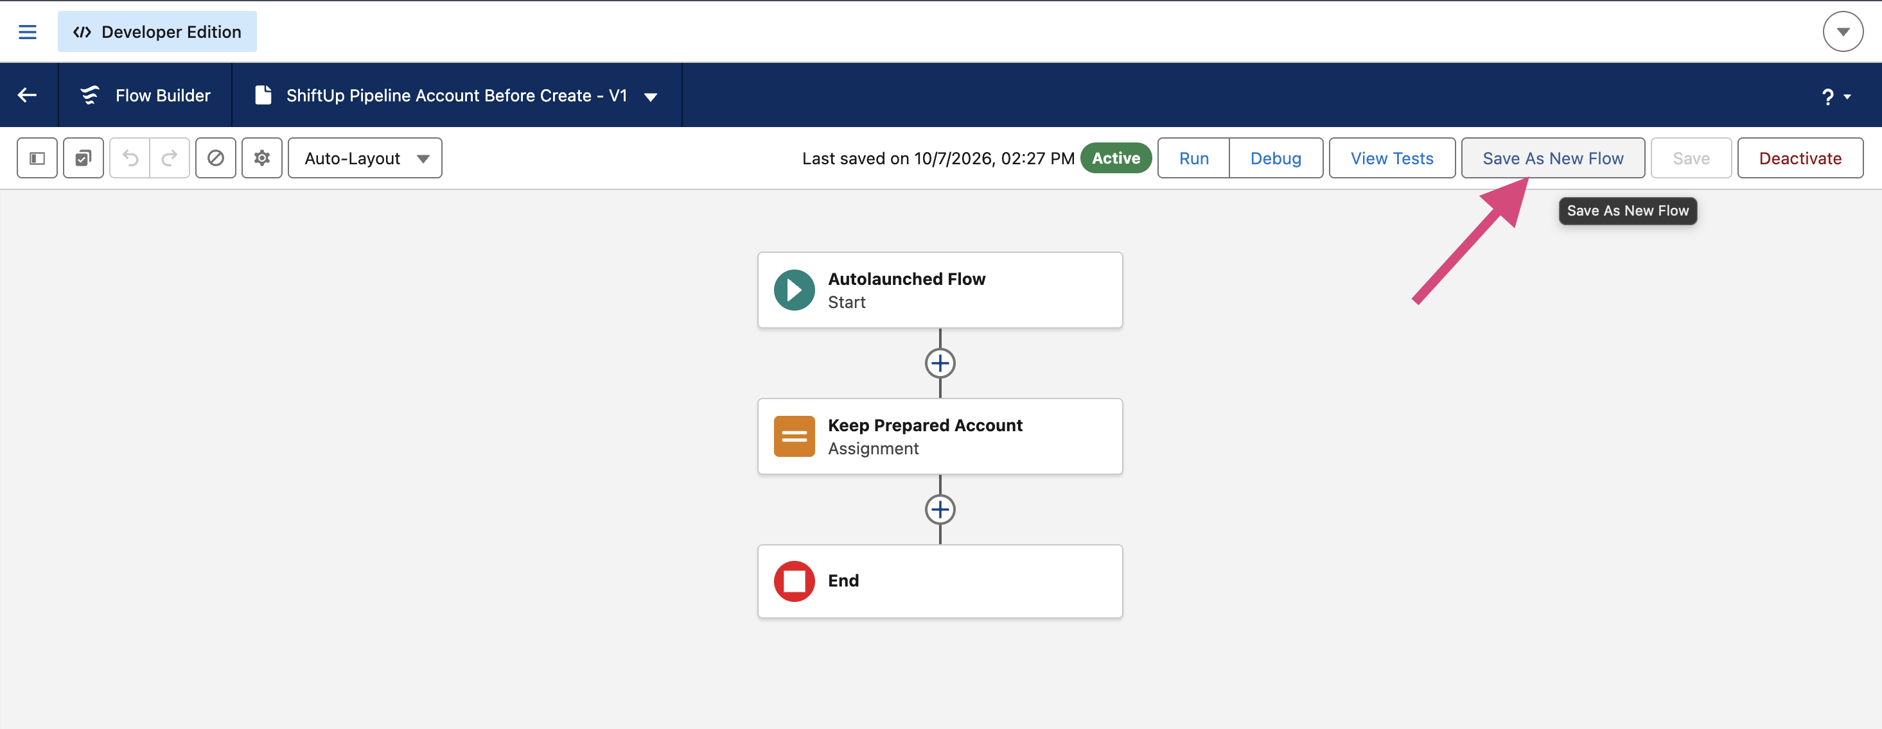The height and width of the screenshot is (729, 1882).
Task: Add element after the Start node
Action: click(x=940, y=363)
